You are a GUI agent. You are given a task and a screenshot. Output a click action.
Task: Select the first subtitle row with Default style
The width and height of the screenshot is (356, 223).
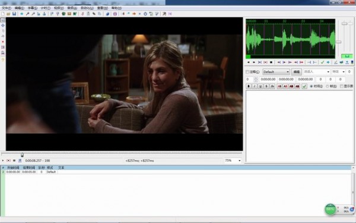[x=176, y=172]
